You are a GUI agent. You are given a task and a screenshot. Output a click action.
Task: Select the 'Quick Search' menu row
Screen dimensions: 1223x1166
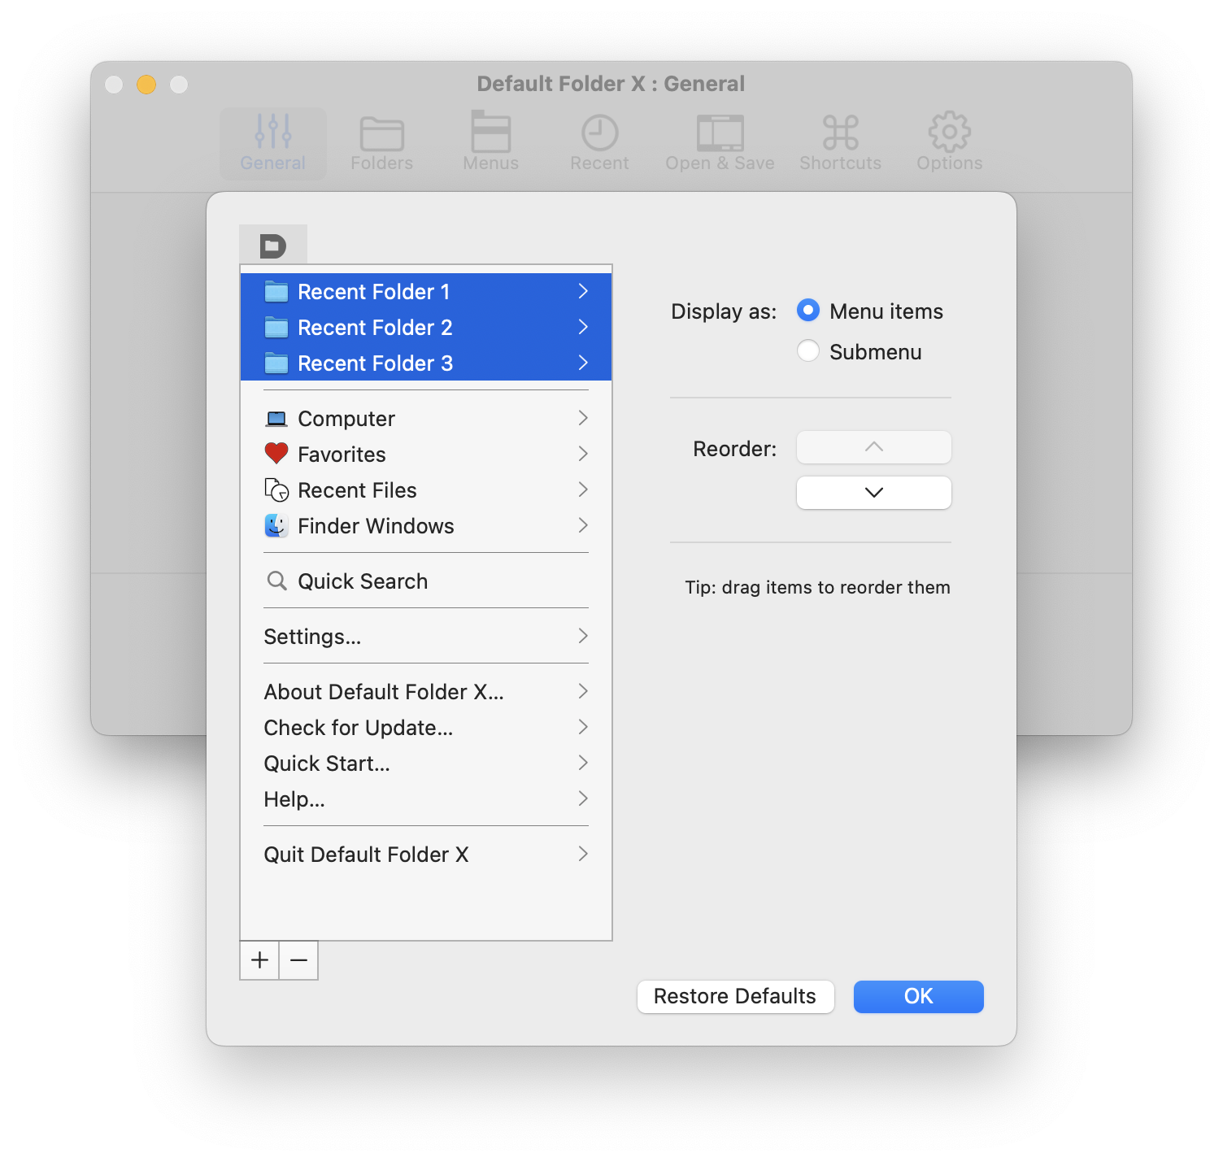click(x=426, y=581)
